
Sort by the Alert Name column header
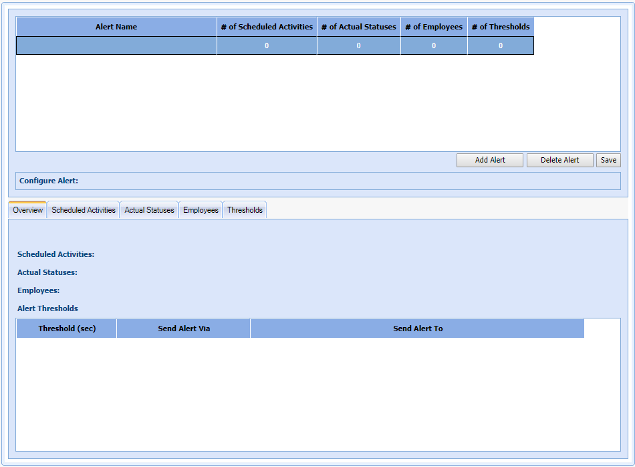[116, 27]
